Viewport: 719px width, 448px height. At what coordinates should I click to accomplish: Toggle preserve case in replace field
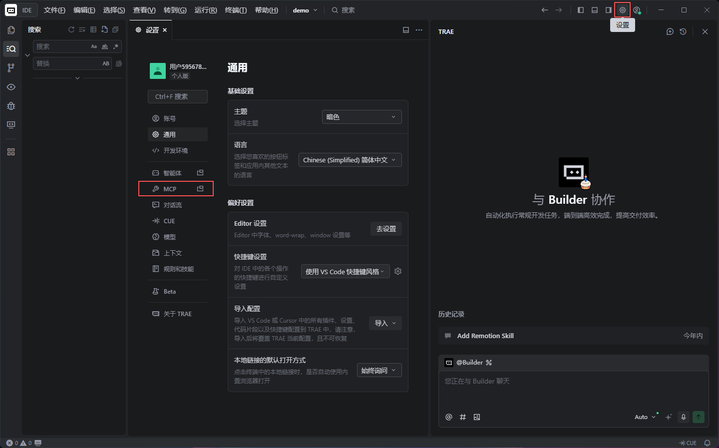(x=106, y=63)
